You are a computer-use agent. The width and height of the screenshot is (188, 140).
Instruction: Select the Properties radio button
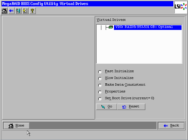(100, 92)
